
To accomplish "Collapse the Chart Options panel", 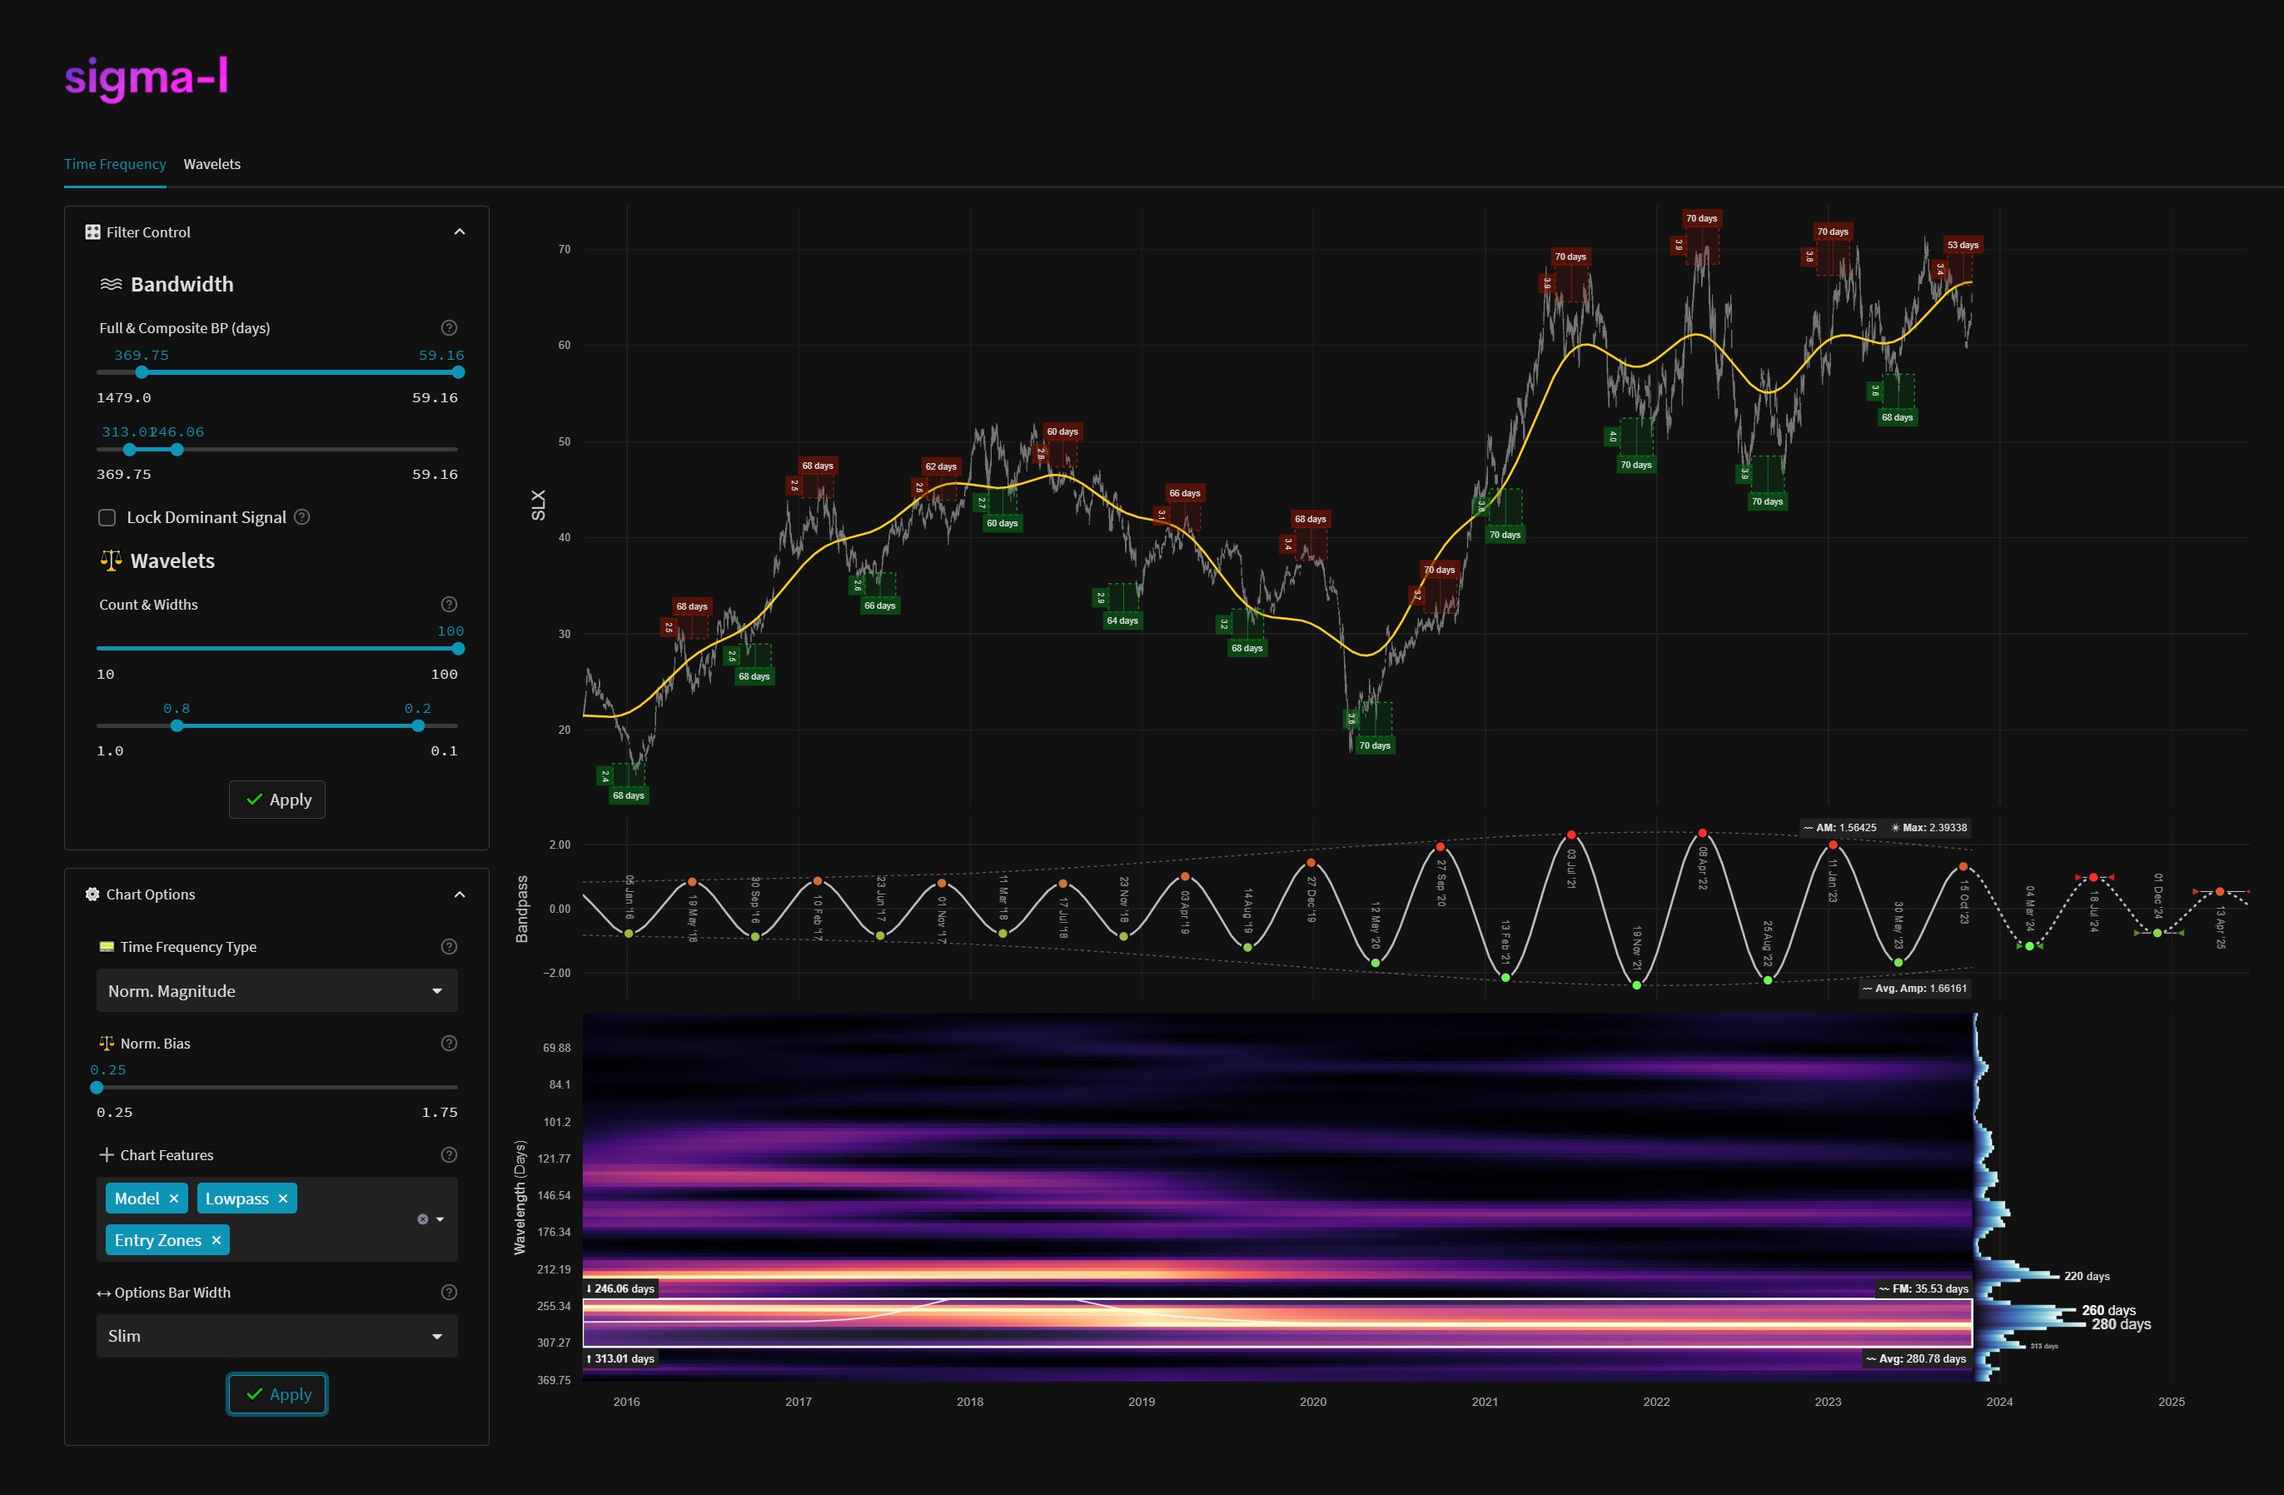I will (460, 894).
